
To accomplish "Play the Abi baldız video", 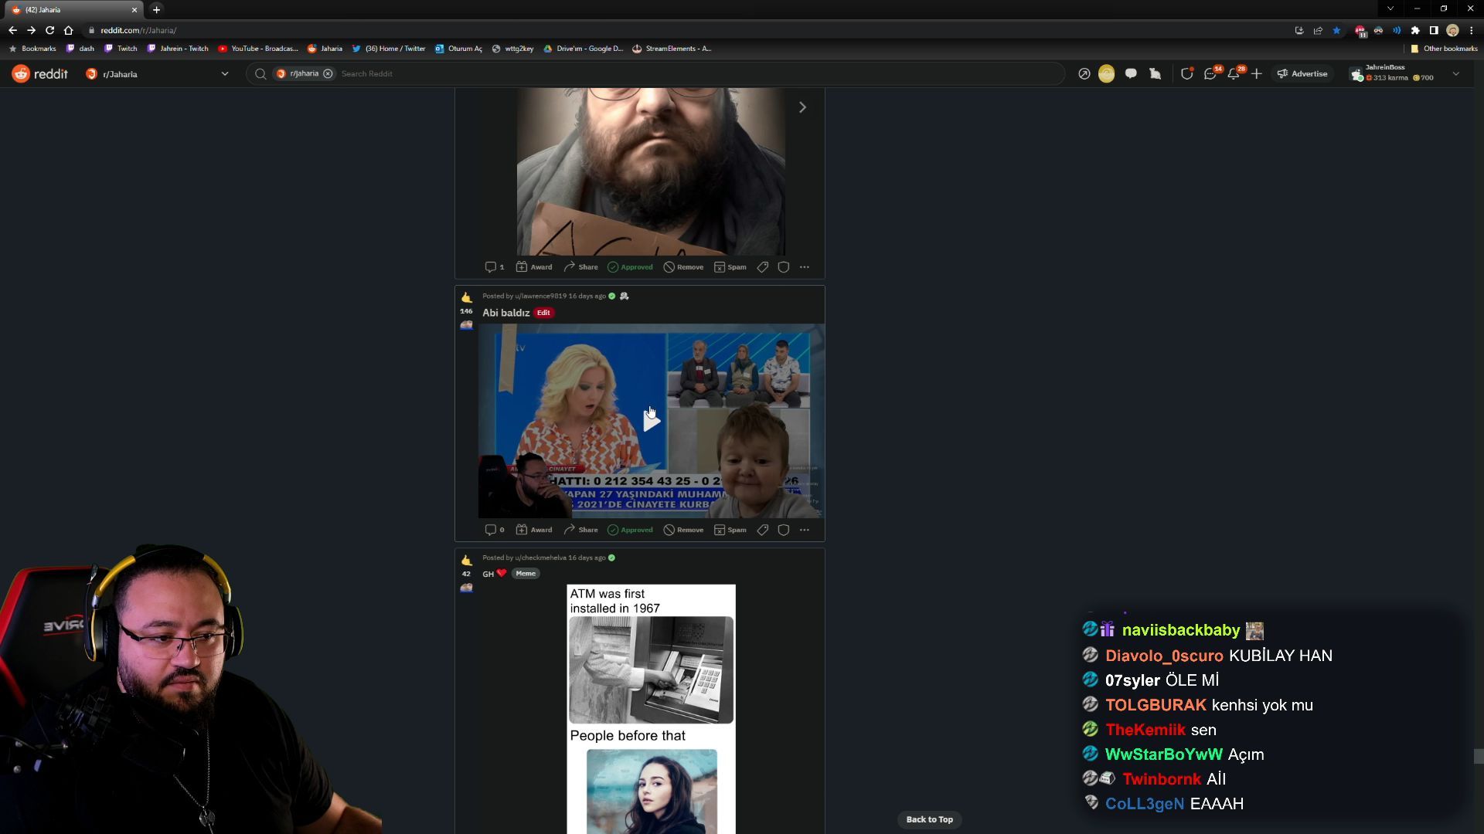I will (x=652, y=421).
